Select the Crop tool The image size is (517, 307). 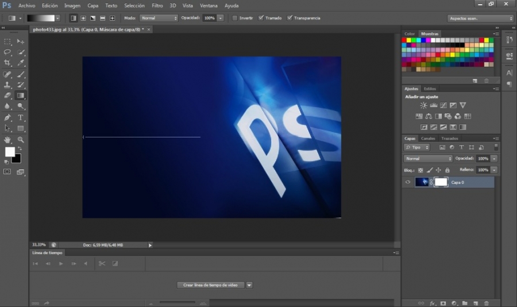pos(7,63)
